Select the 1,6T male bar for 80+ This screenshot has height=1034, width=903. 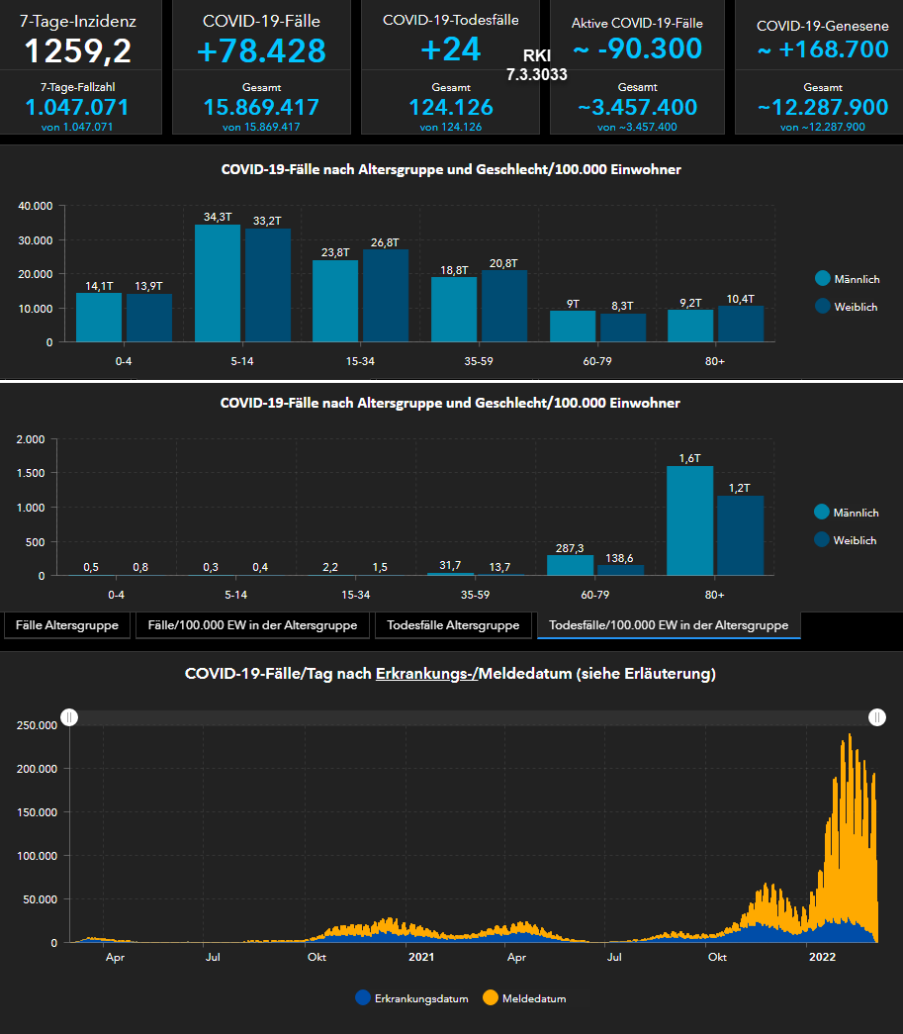coord(689,521)
